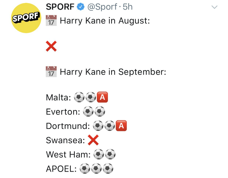Open the SPORF account name
The image size is (228, 178).
(60, 7)
